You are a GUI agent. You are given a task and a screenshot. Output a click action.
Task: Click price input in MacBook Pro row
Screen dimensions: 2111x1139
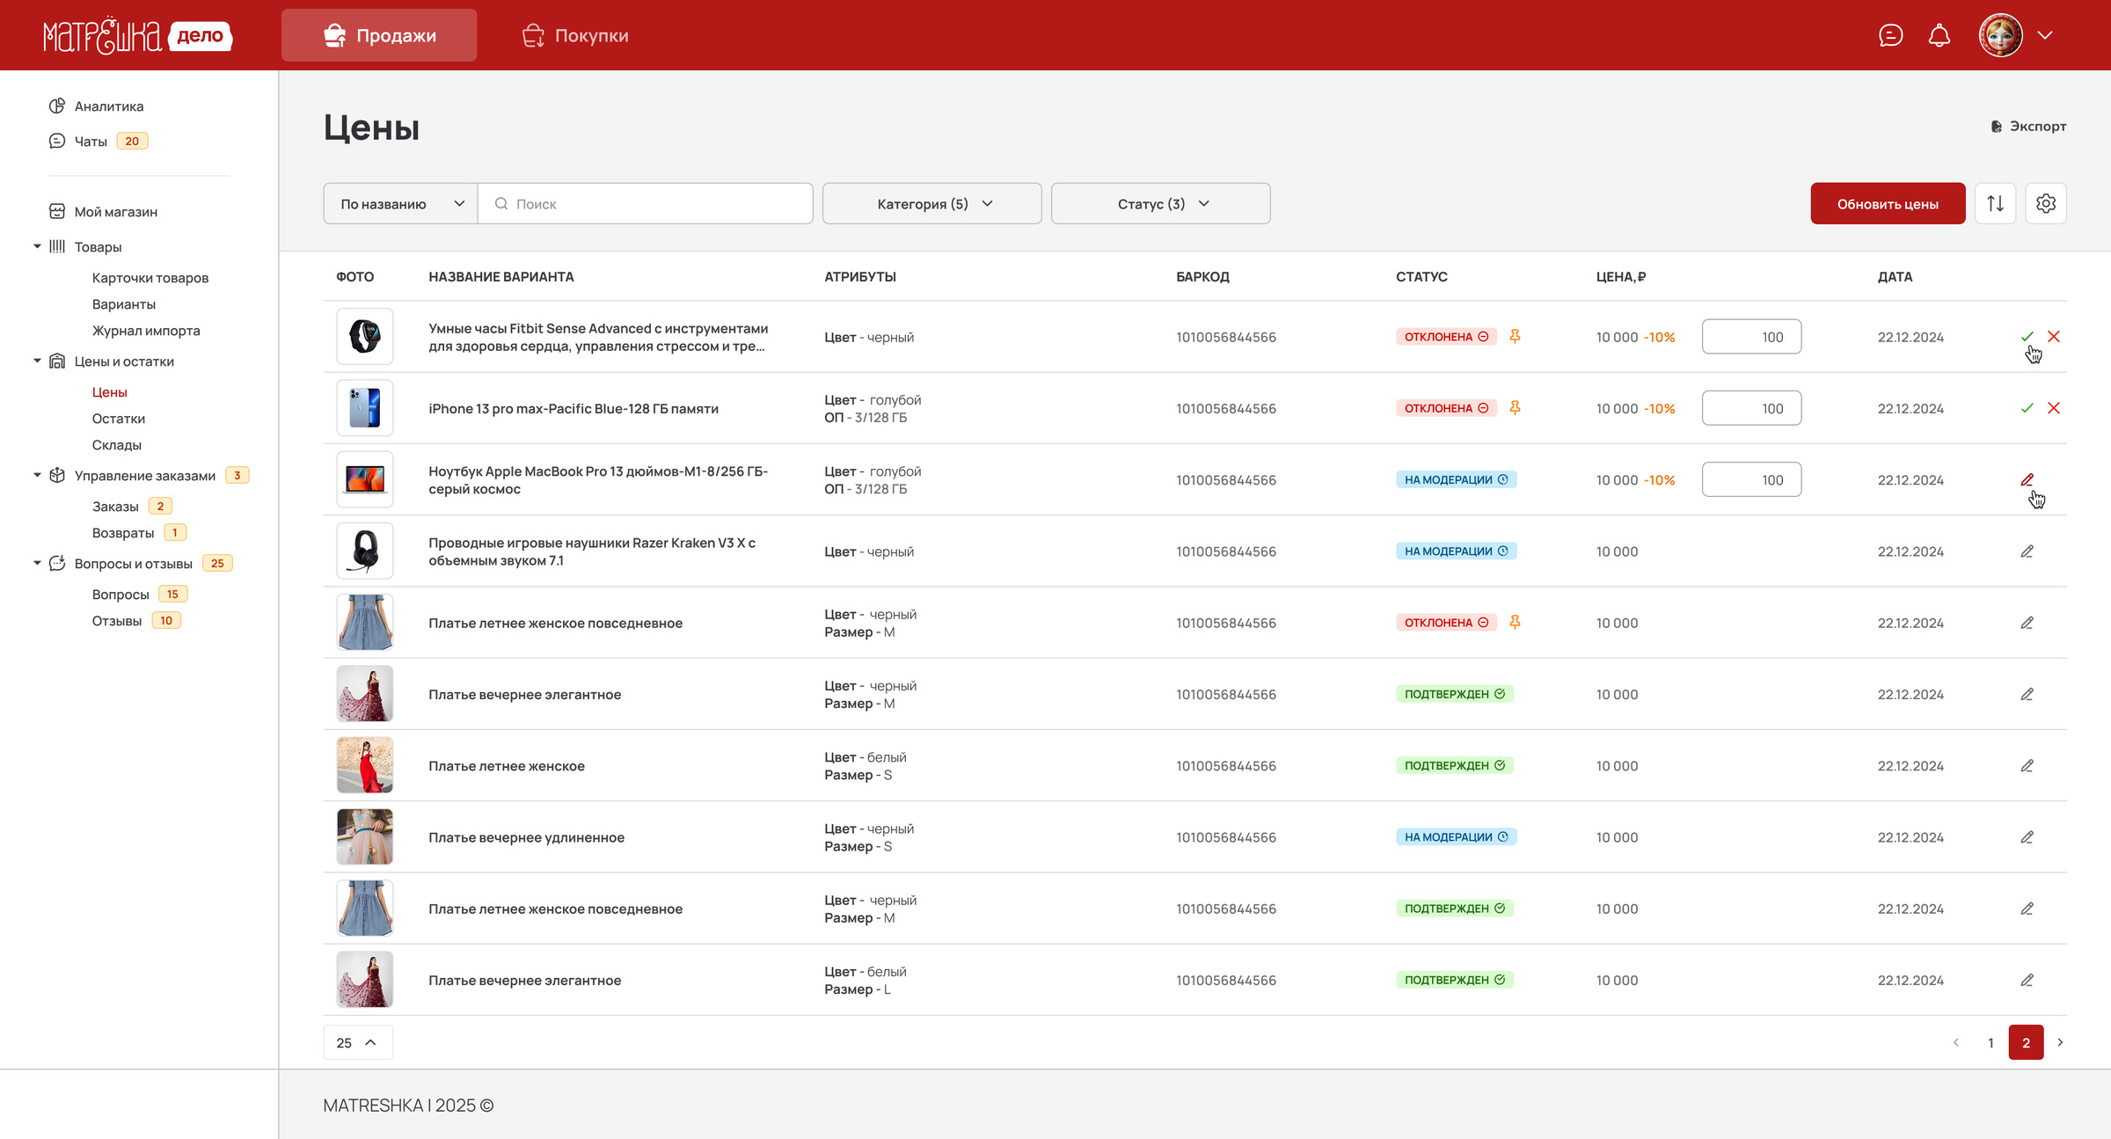coord(1751,479)
